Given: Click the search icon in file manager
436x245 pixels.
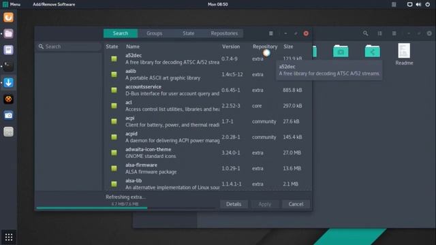Looking at the screenshot, I should [x=365, y=33].
